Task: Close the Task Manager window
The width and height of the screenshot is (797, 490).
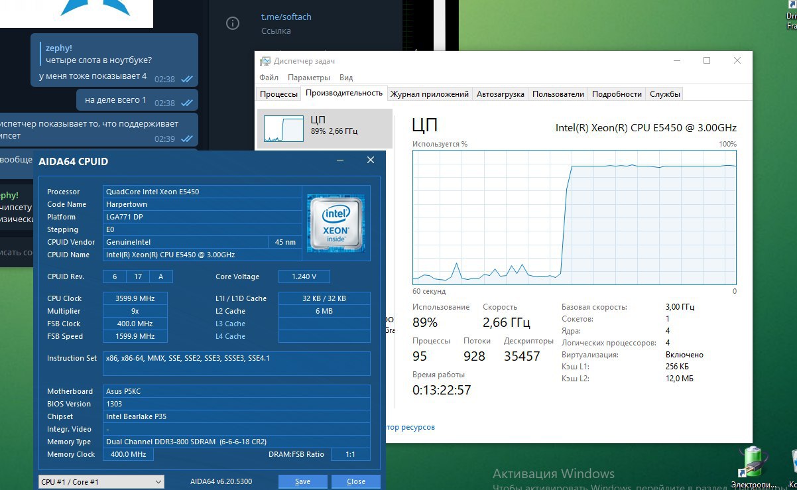Action: click(x=737, y=60)
